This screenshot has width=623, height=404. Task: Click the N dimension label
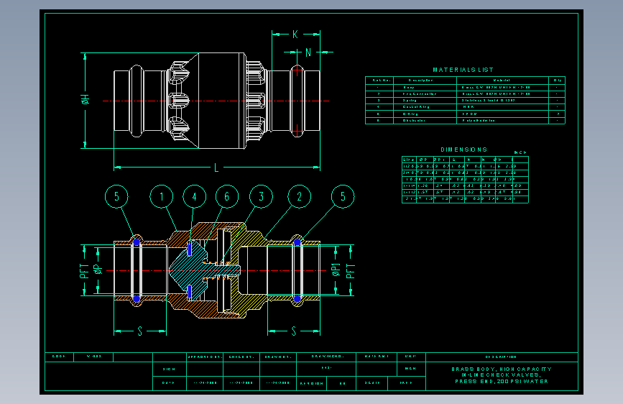coord(308,52)
